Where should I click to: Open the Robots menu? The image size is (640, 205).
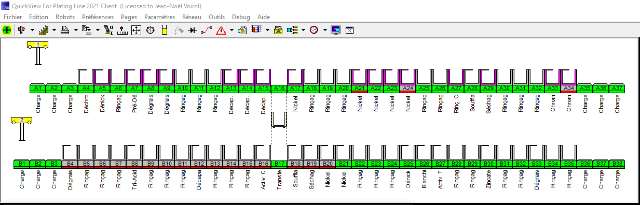[65, 17]
